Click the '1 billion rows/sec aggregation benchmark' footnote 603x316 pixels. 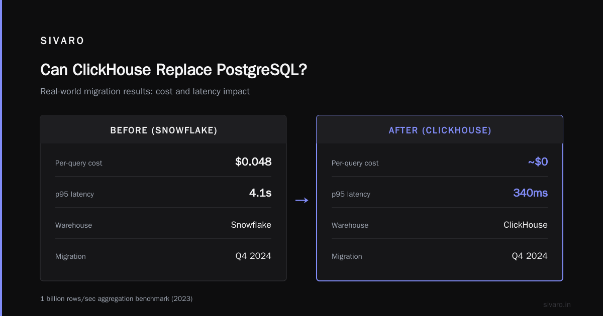(x=116, y=298)
